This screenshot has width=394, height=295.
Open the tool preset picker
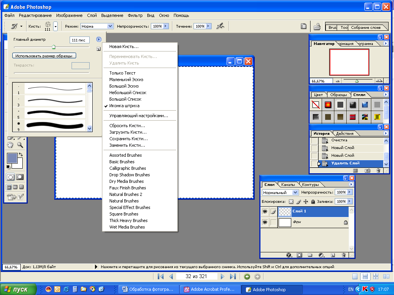pos(17,26)
